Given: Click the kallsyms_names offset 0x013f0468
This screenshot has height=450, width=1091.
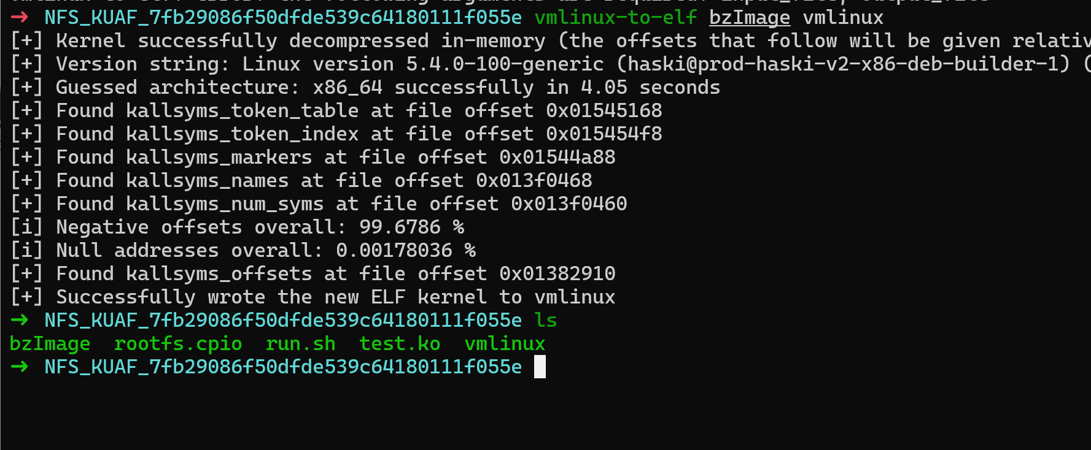Looking at the screenshot, I should pos(534,180).
